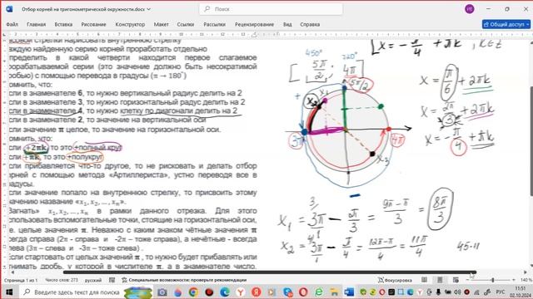
Task: Click the Word icon in the taskbar
Action: 349,292
